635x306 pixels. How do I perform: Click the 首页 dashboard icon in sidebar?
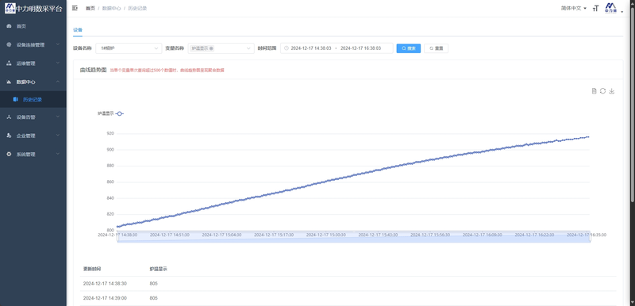coord(10,26)
